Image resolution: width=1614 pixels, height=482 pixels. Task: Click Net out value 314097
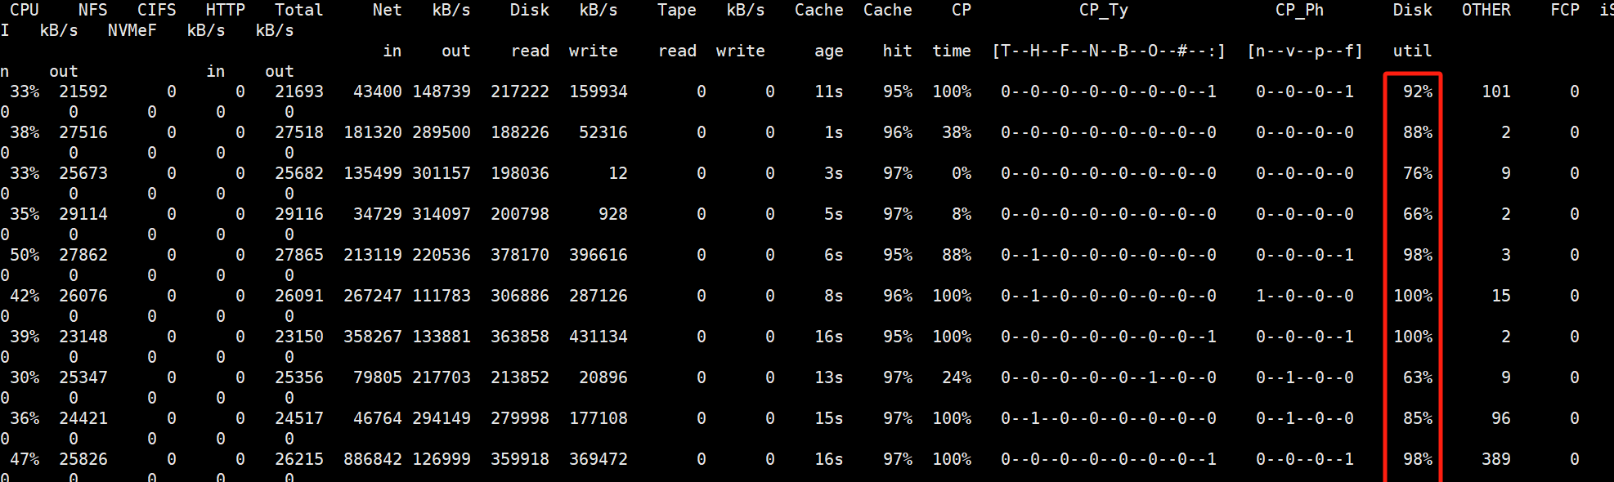[442, 214]
